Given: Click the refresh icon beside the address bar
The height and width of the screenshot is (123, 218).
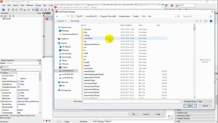Looking at the screenshot, I should tap(179, 16).
